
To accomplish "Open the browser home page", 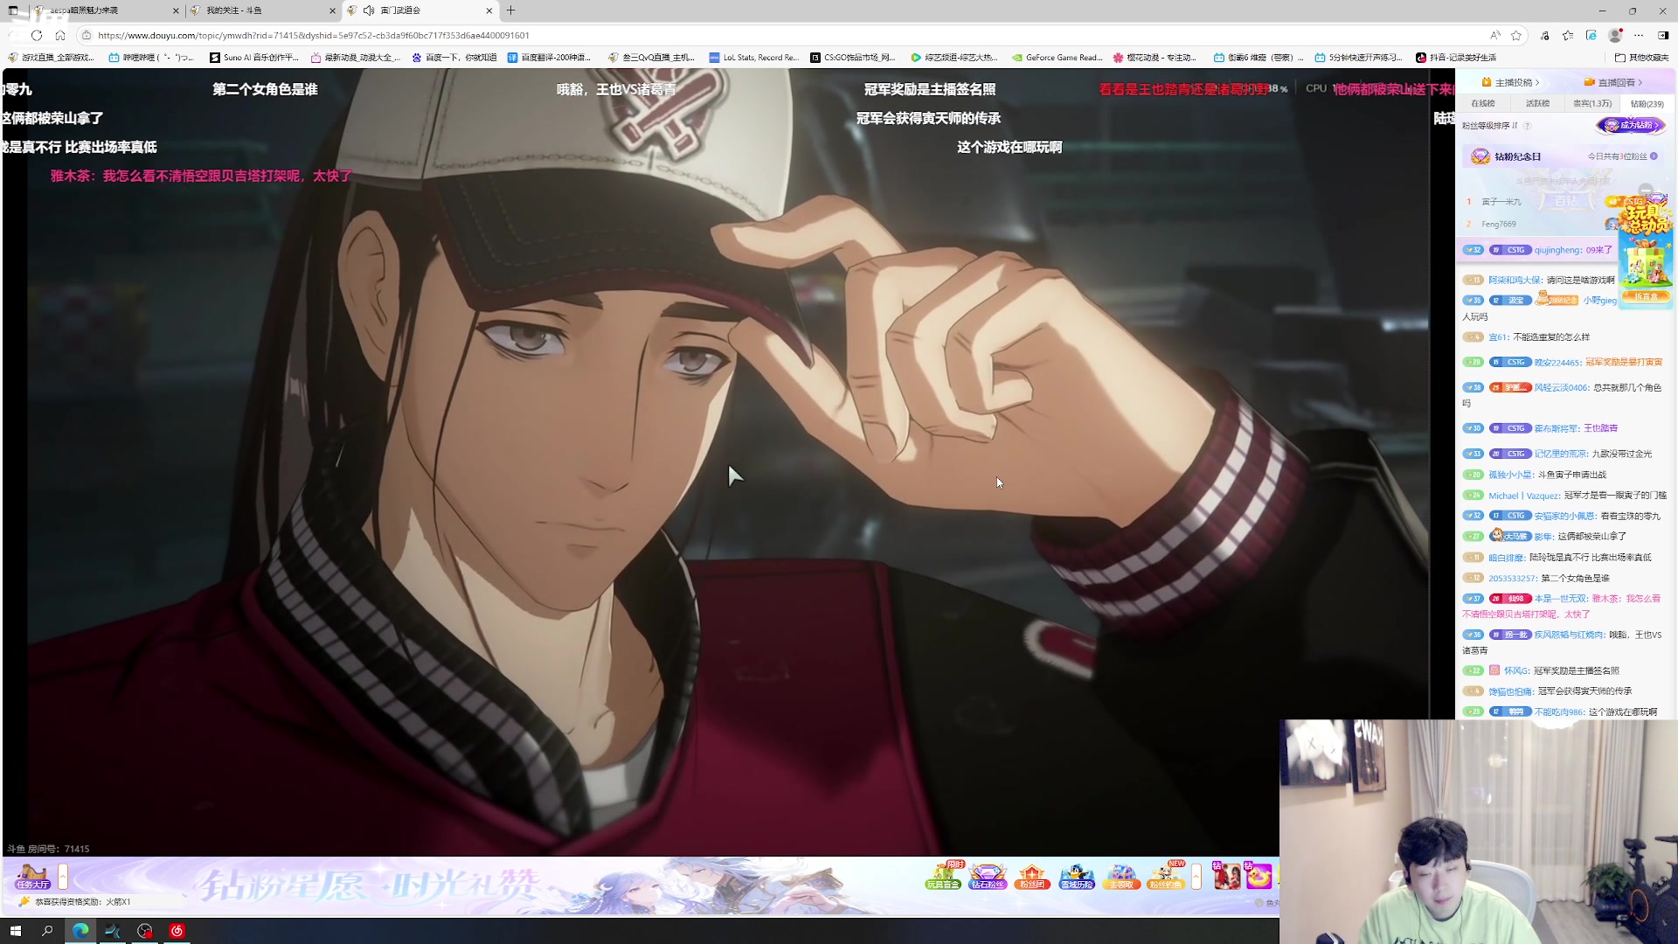I will [60, 35].
